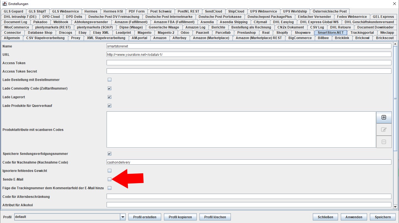
Task: Open the SendCloud tab
Action: pyautogui.click(x=213, y=11)
